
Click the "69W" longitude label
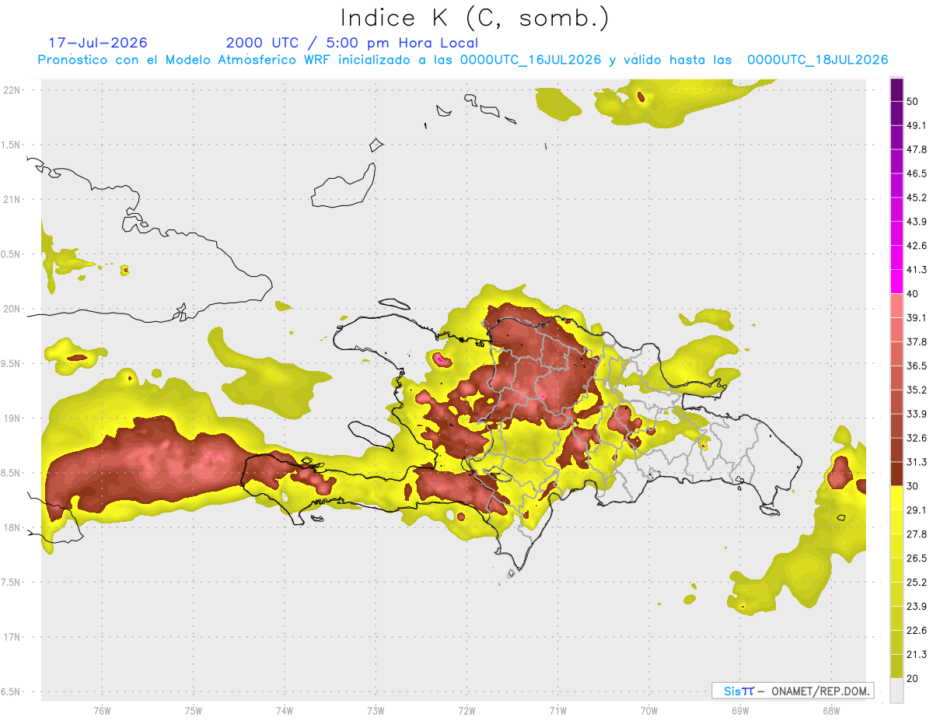(x=739, y=710)
